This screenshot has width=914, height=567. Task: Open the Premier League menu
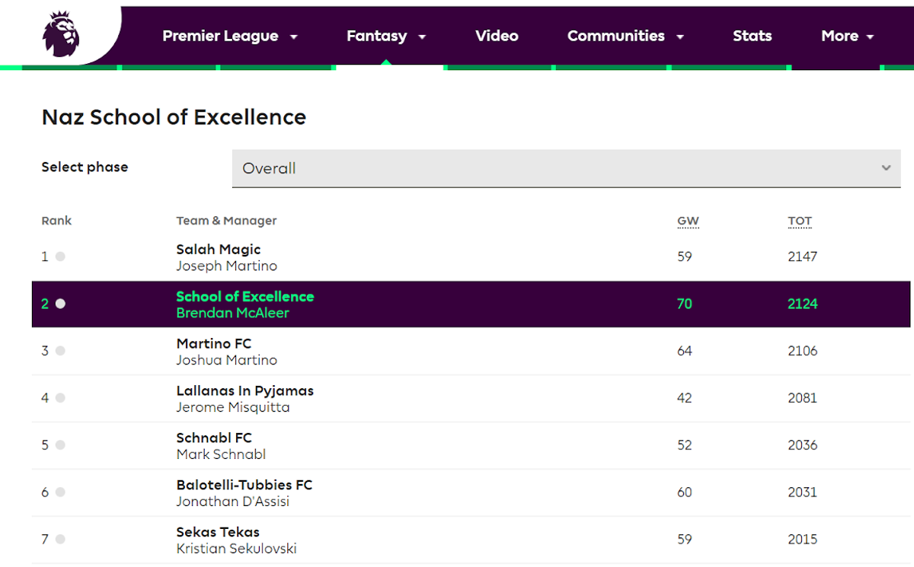(229, 36)
